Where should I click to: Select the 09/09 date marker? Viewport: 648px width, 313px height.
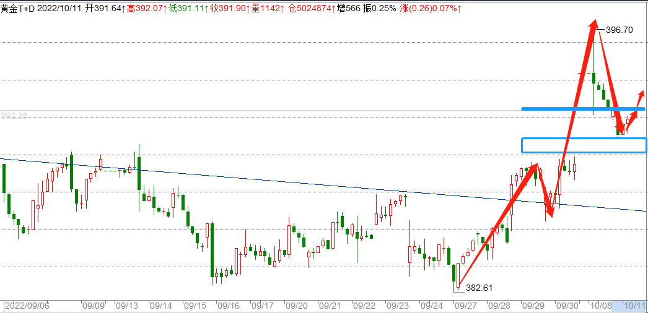[x=93, y=306]
